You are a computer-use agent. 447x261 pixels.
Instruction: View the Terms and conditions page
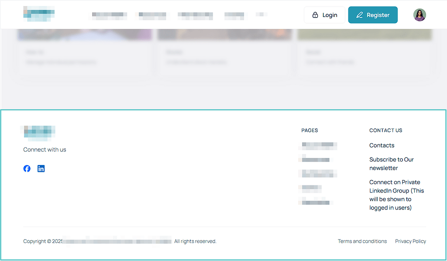[362, 241]
